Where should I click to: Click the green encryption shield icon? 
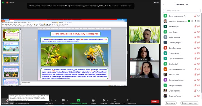(3, 2)
